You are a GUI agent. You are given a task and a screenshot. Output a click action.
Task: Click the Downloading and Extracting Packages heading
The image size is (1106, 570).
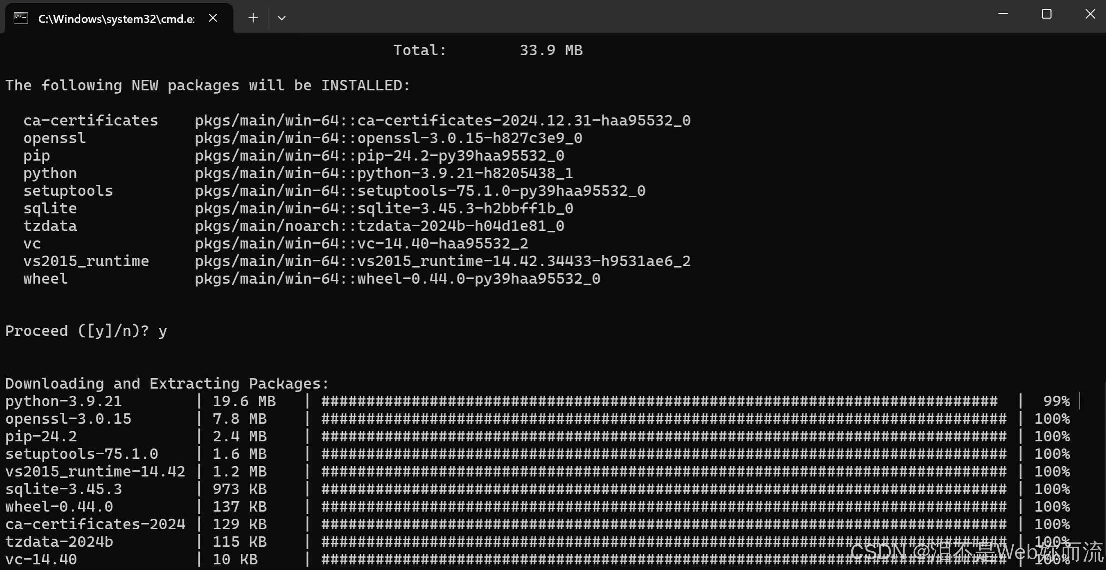pos(167,383)
